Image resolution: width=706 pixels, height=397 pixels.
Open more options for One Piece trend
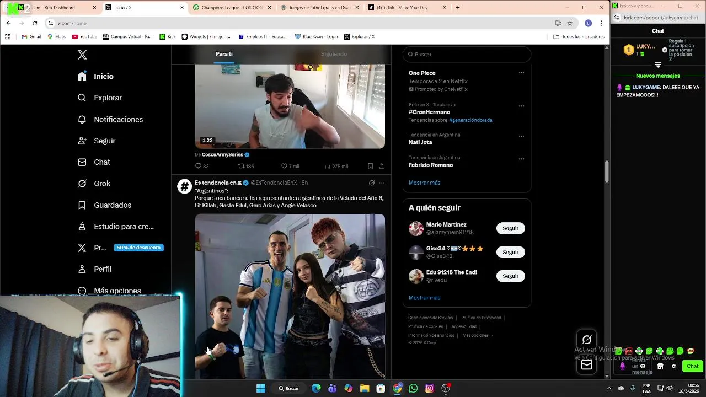[x=521, y=73]
